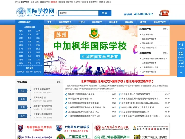Click the 浙江常春藤国际高中 logo banner

tap(112, 136)
